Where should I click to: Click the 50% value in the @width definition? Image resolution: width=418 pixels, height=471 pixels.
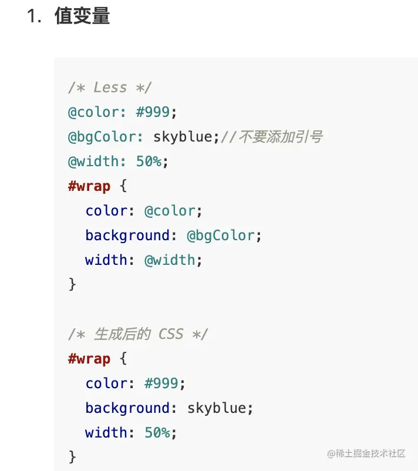tap(149, 162)
